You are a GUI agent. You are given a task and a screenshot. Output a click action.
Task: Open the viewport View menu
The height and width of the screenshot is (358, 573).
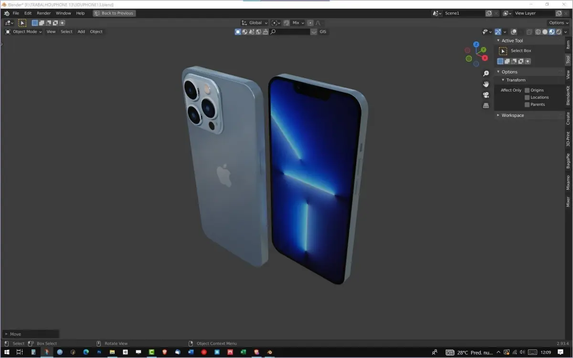tap(51, 31)
